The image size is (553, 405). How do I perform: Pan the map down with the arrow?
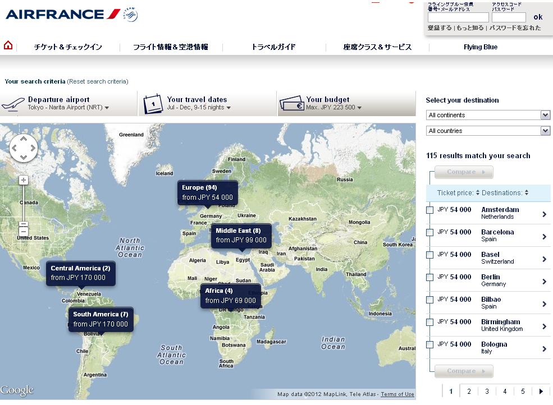23,157
